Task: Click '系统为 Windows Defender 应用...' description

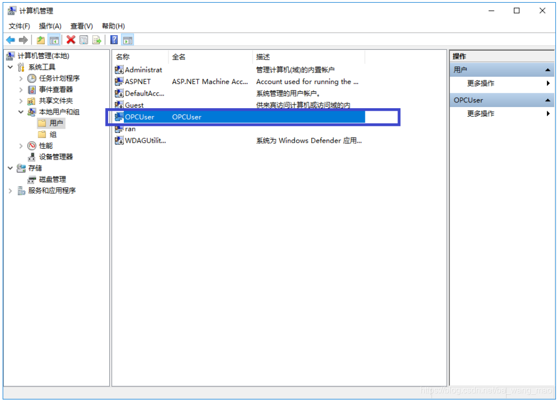Action: (x=309, y=141)
